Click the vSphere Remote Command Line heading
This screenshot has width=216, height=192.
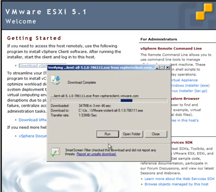point(171,48)
